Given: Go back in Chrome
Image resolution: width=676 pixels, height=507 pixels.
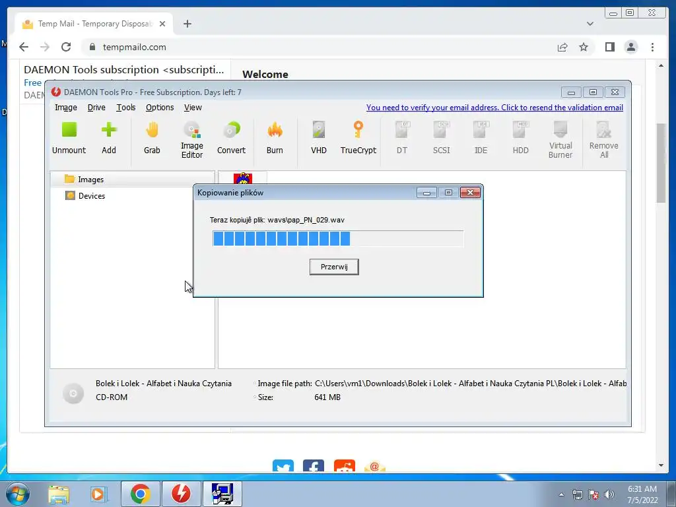Looking at the screenshot, I should coord(24,47).
